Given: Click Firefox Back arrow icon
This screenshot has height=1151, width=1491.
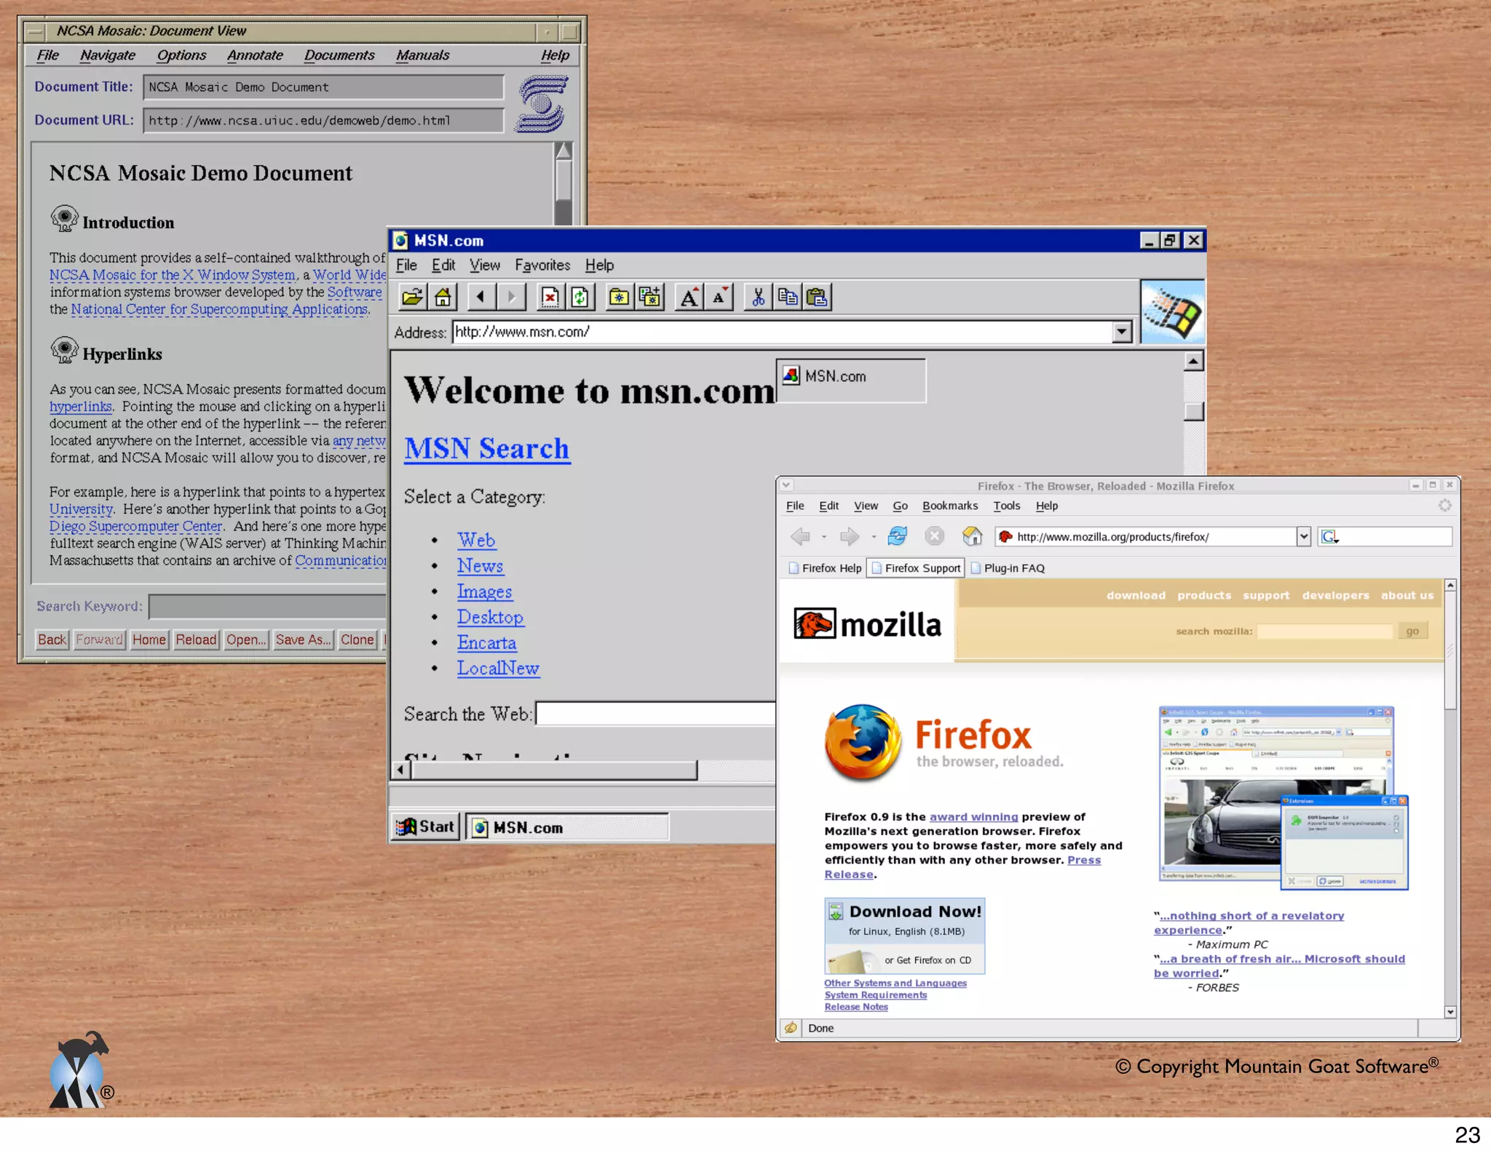Looking at the screenshot, I should [x=800, y=536].
